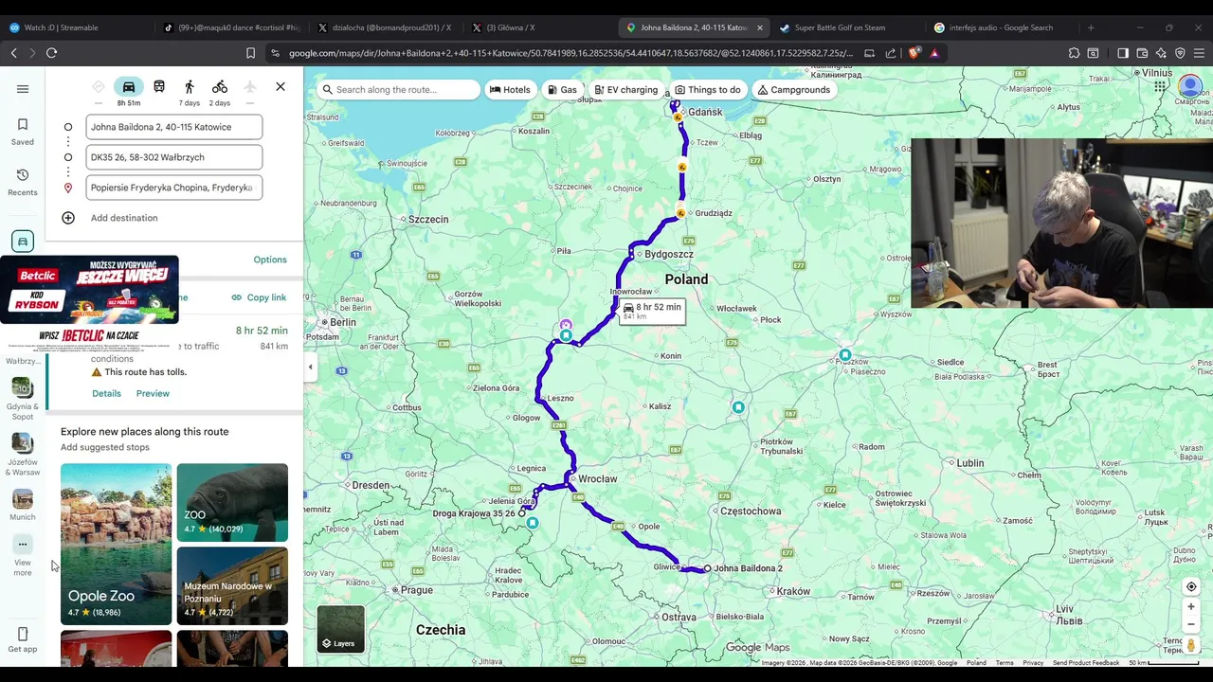Select the car directions item in sidebar

click(x=23, y=242)
